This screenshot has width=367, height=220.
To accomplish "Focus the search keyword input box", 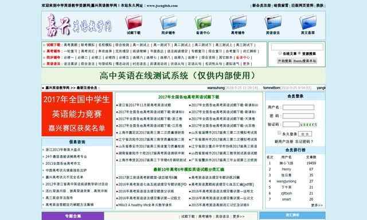I will pyautogui.click(x=297, y=47).
